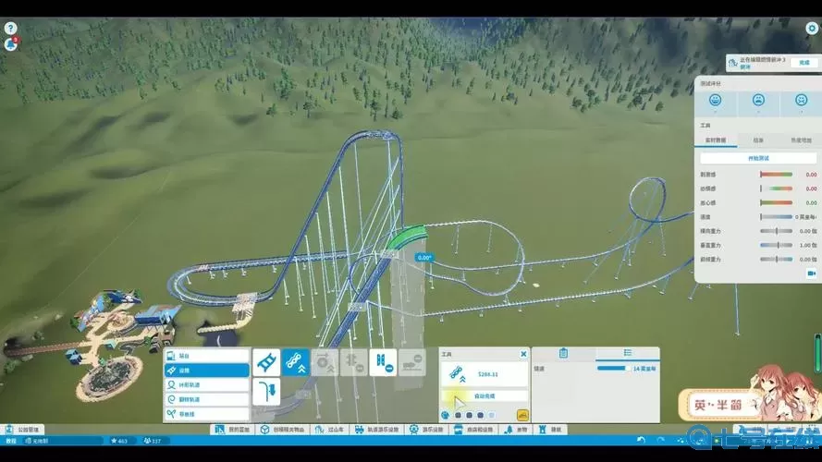This screenshot has height=462, width=822.
Task: Open the clipboard tab in settings panel
Action: pyautogui.click(x=563, y=353)
